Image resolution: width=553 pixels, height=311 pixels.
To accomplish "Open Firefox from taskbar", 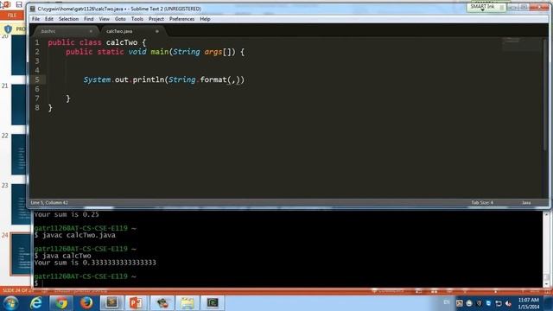I will tap(86, 303).
